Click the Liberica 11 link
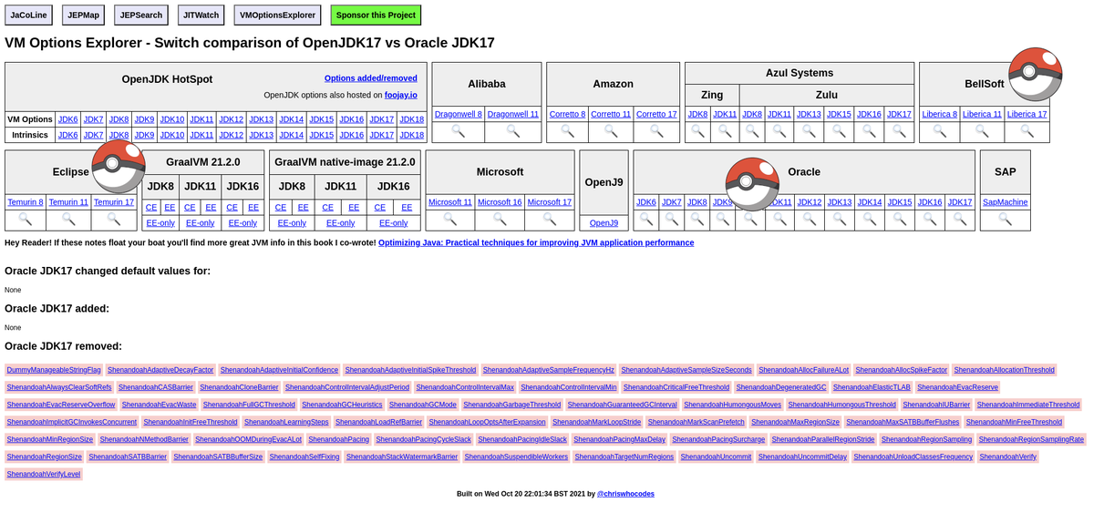This screenshot has height=513, width=1094. 983,114
